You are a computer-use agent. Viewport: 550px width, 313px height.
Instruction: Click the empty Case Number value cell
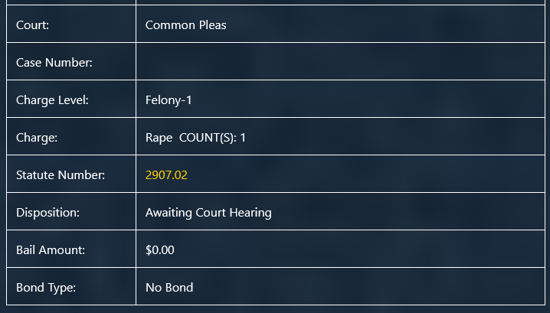point(340,62)
